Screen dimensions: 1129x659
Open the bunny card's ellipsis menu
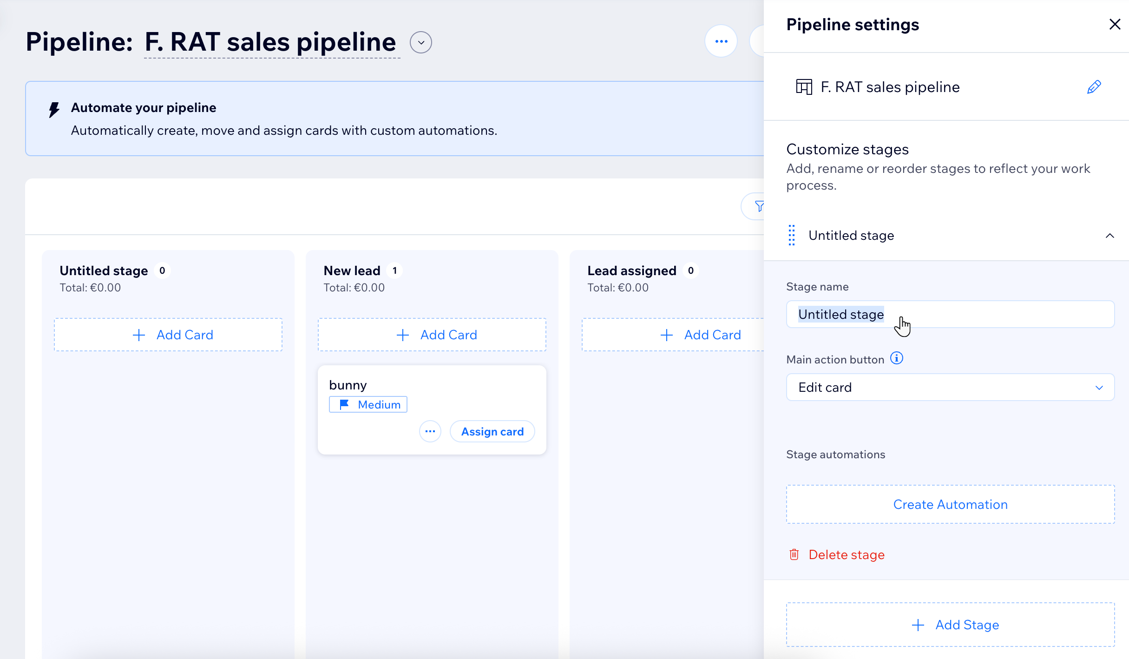430,431
